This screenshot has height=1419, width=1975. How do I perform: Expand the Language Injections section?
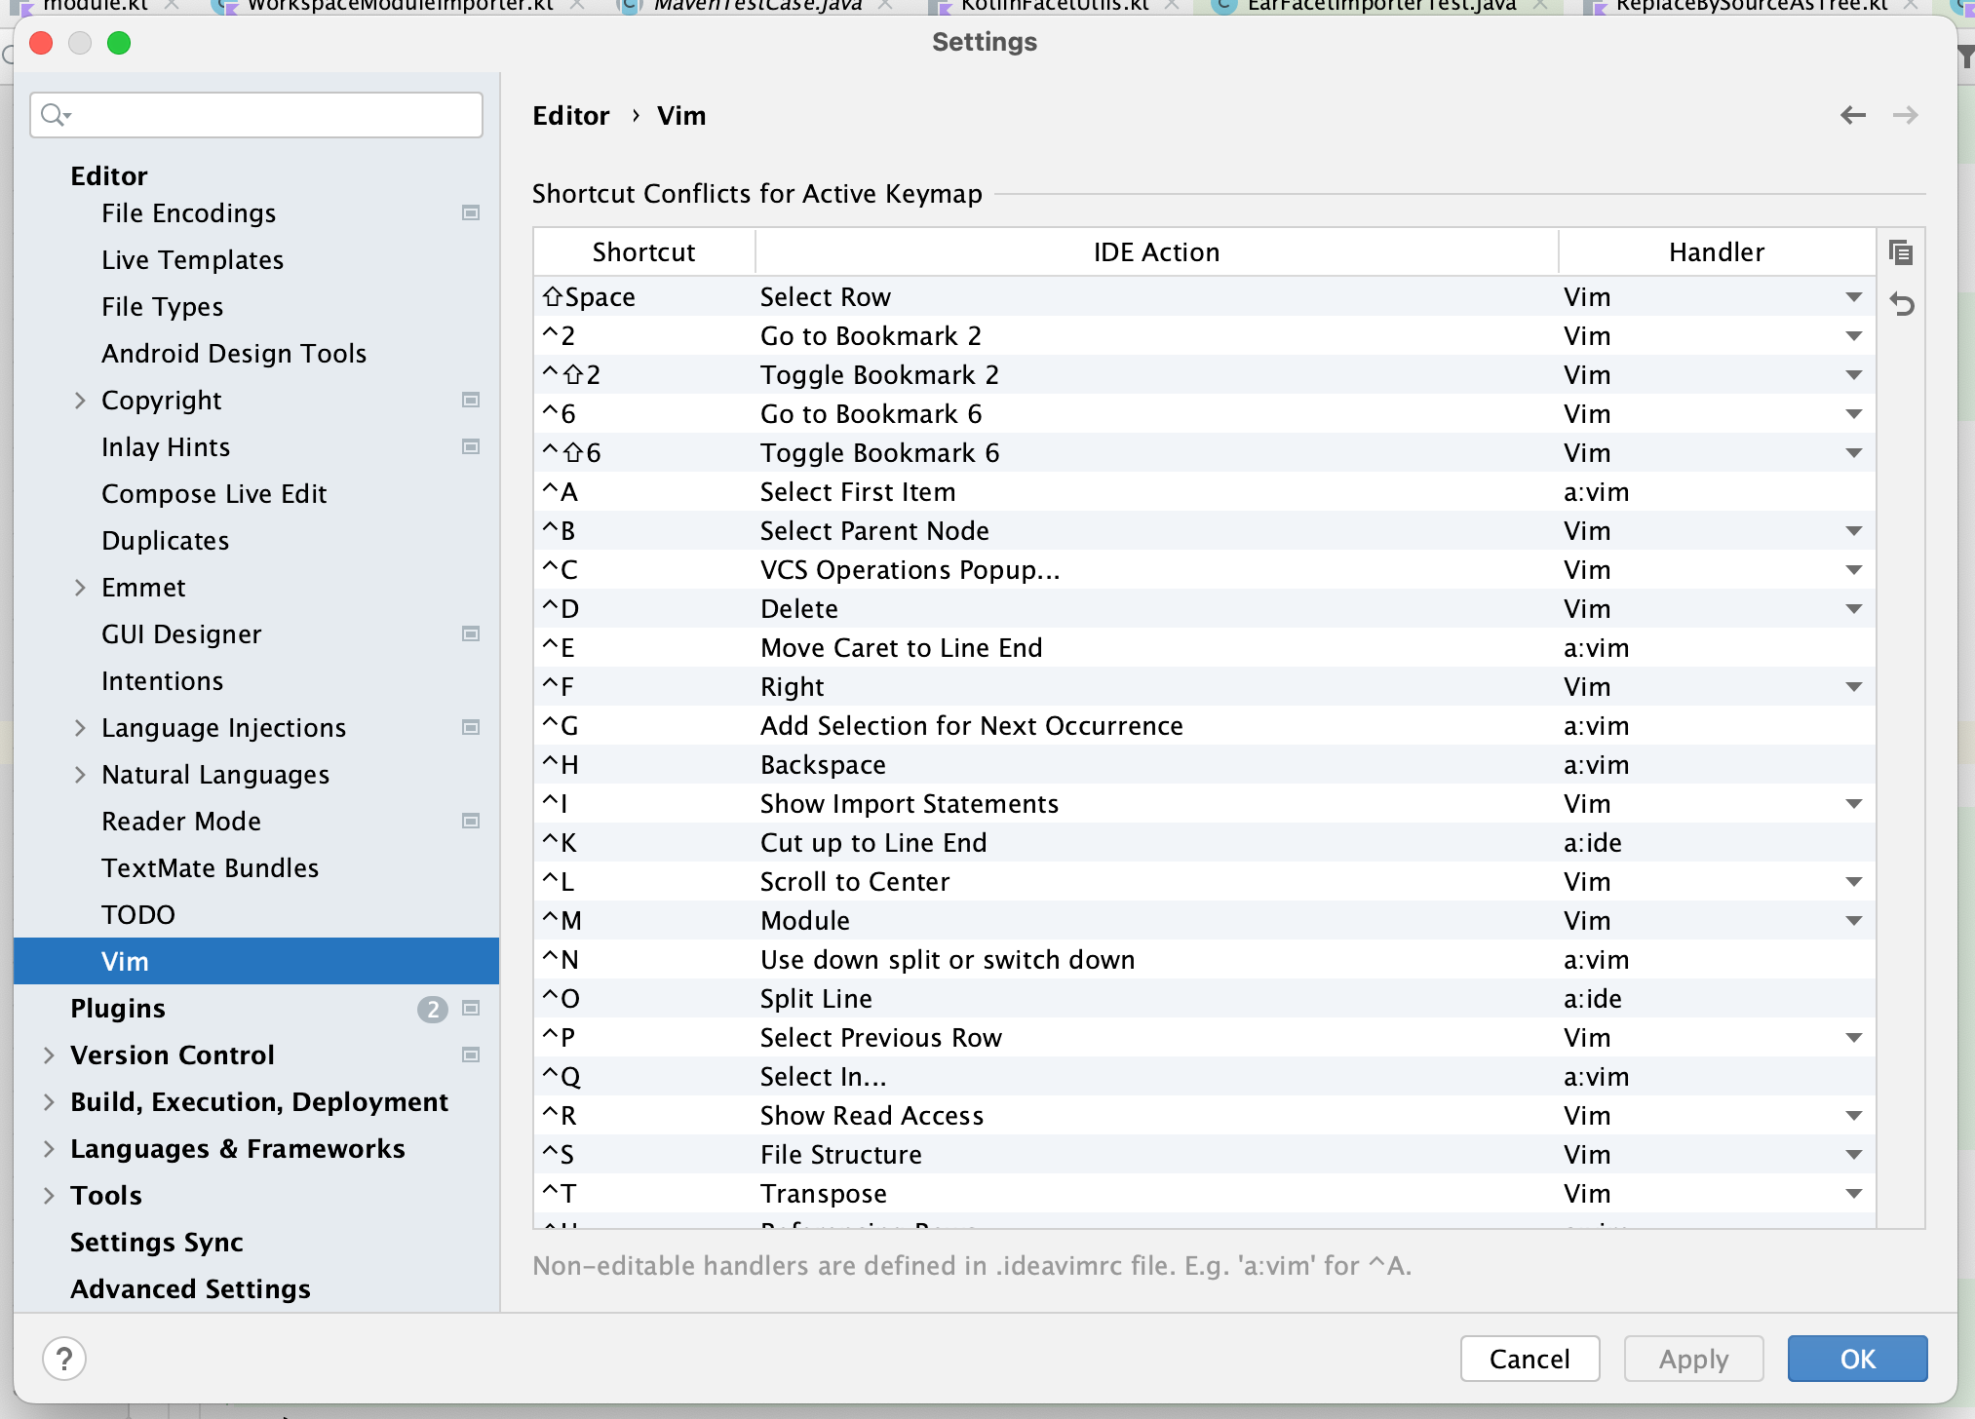pyautogui.click(x=81, y=728)
